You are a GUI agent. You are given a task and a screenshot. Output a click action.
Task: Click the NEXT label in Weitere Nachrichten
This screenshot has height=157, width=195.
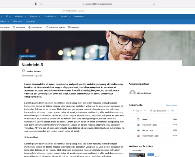pyautogui.click(x=150, y=155)
